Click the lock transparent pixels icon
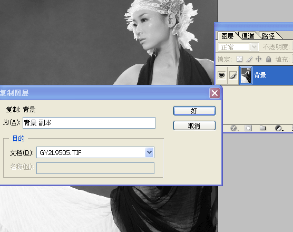The image size is (293, 232). tap(239, 59)
